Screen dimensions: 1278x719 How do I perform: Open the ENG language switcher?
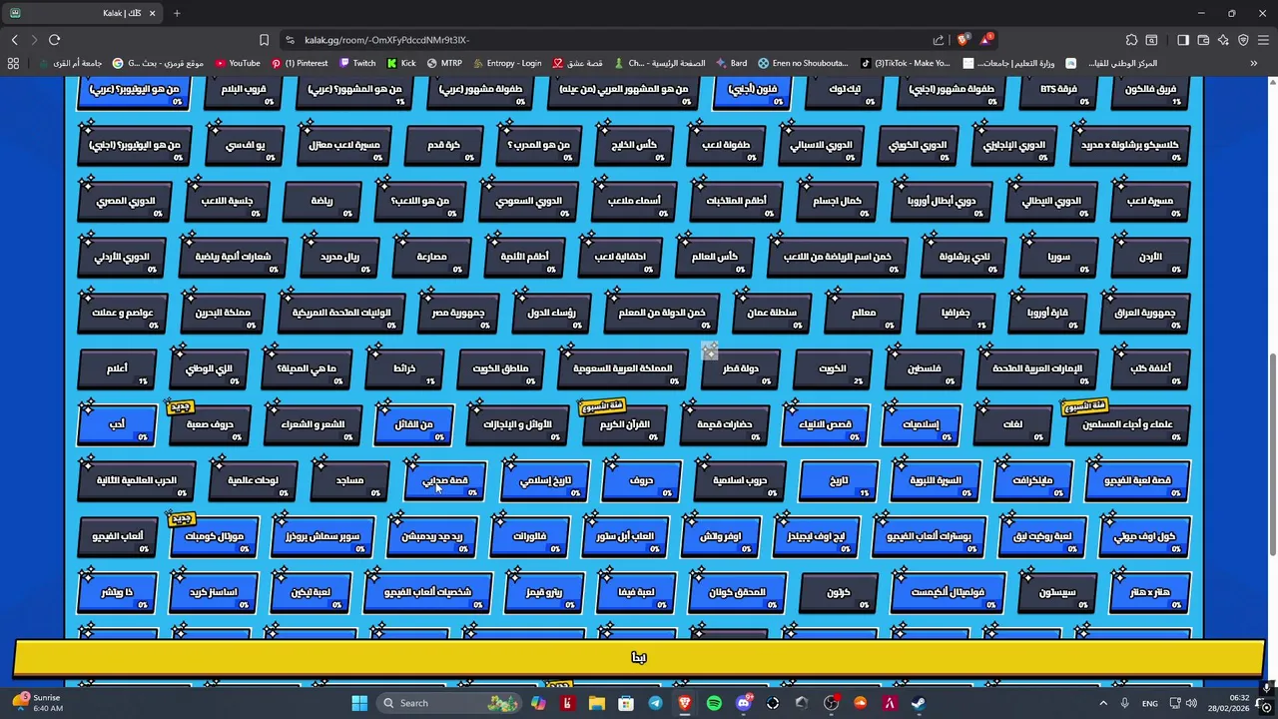1150,703
